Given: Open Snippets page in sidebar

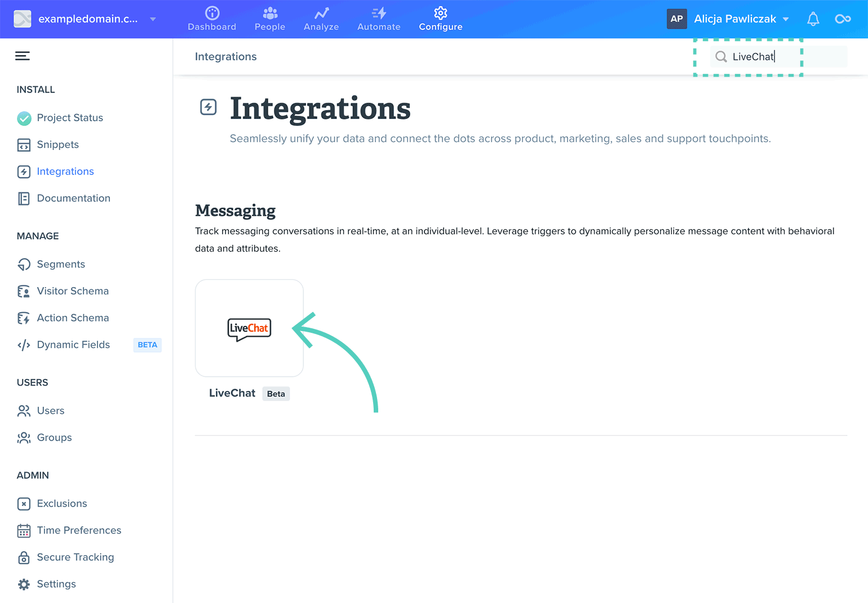Looking at the screenshot, I should [57, 145].
